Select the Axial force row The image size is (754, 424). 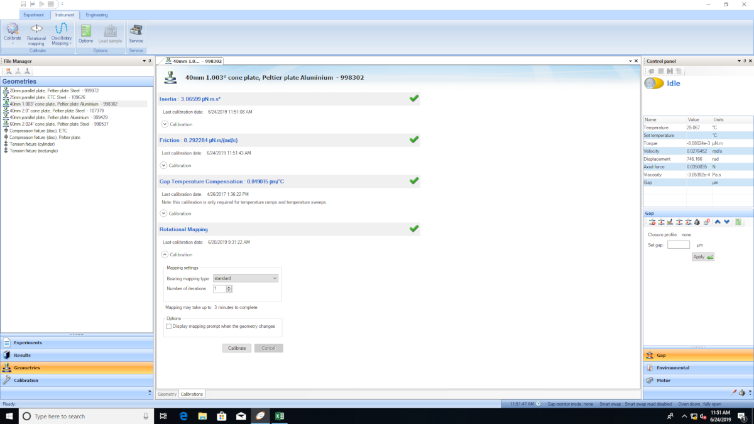point(698,166)
